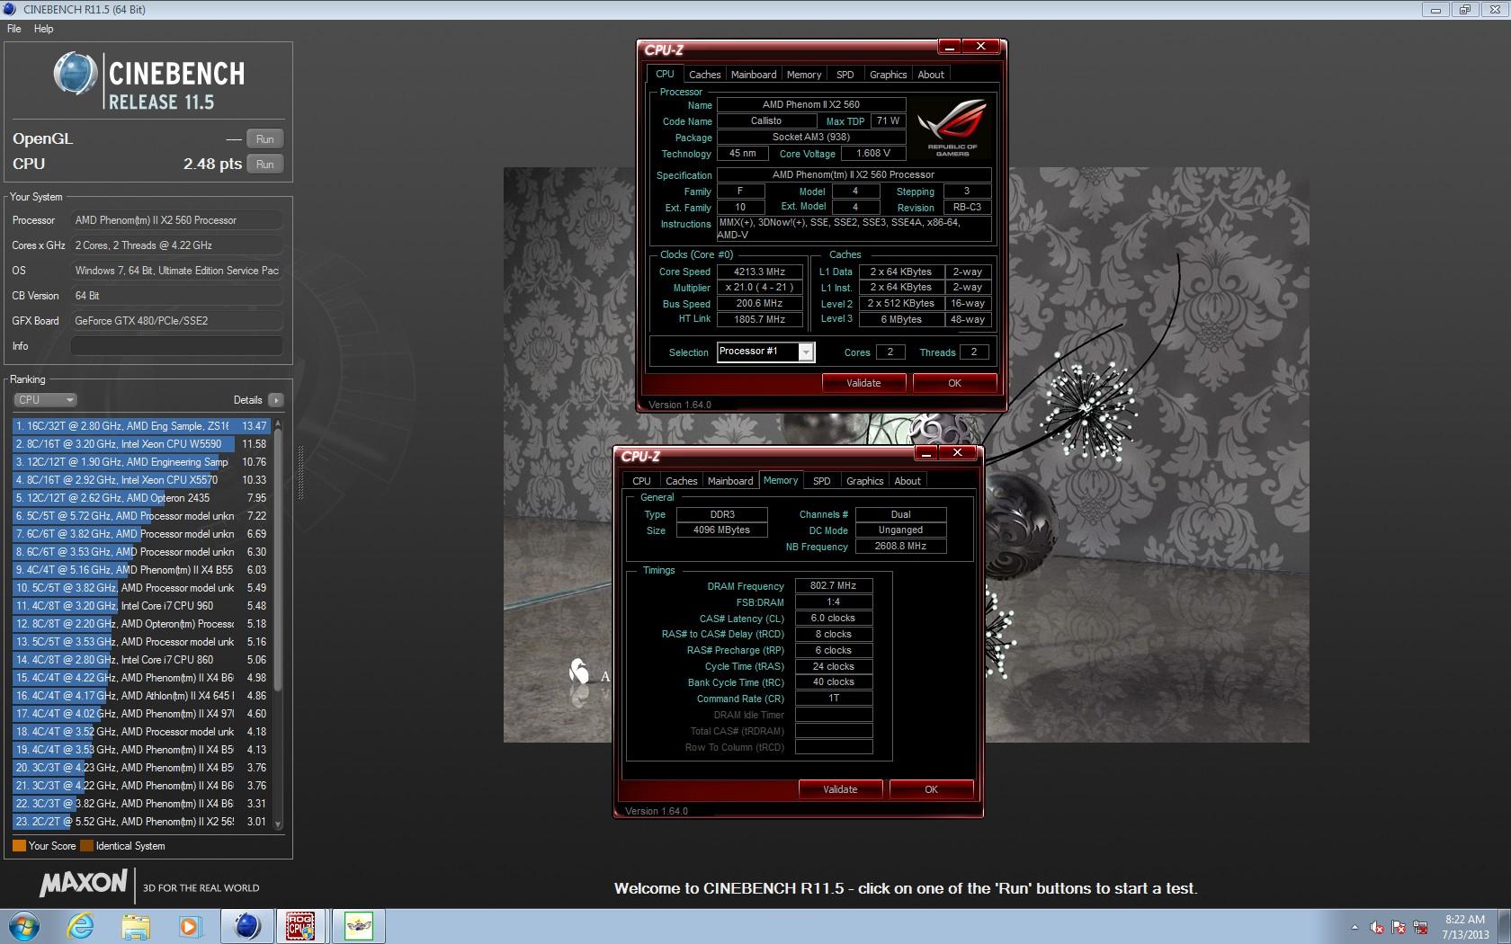Click OK in the top CPU-Z window
This screenshot has width=1511, height=944.
click(x=954, y=383)
